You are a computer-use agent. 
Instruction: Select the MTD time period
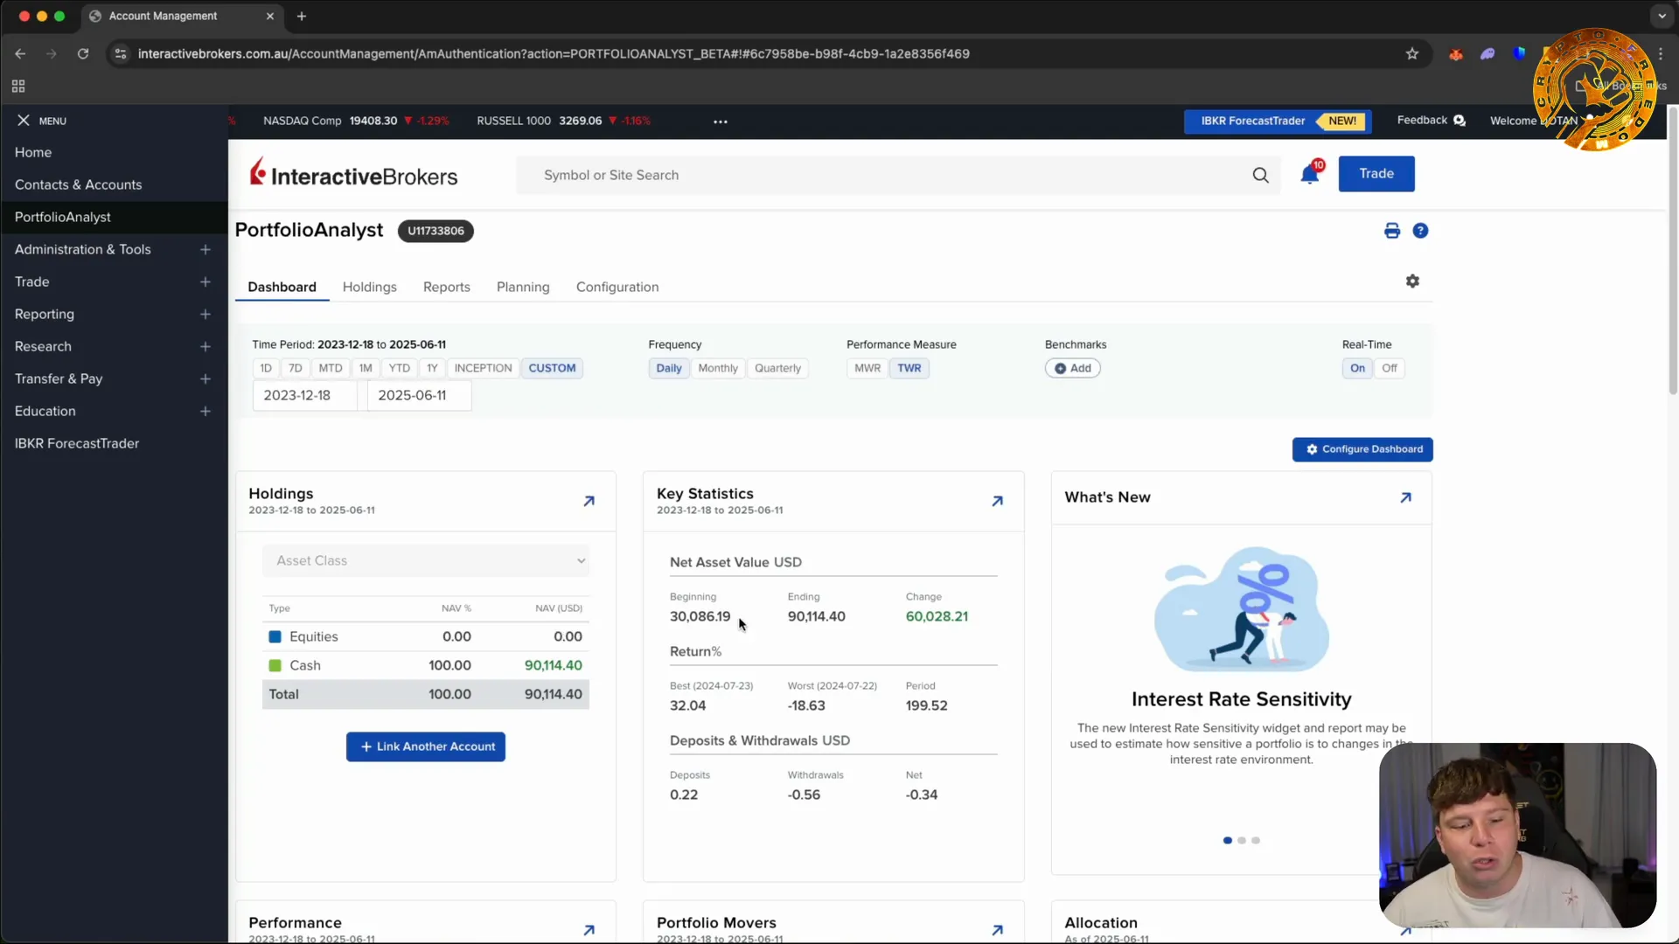pos(331,368)
